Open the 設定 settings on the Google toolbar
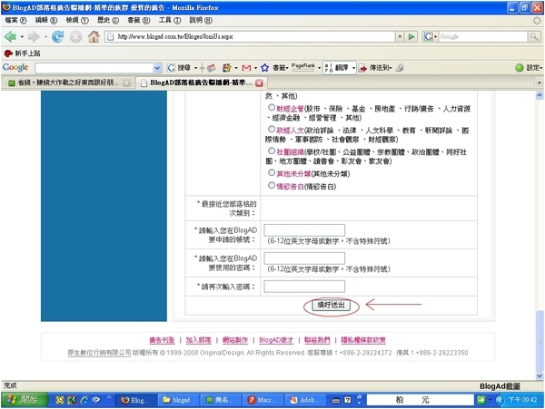The width and height of the screenshot is (545, 409). tap(529, 68)
